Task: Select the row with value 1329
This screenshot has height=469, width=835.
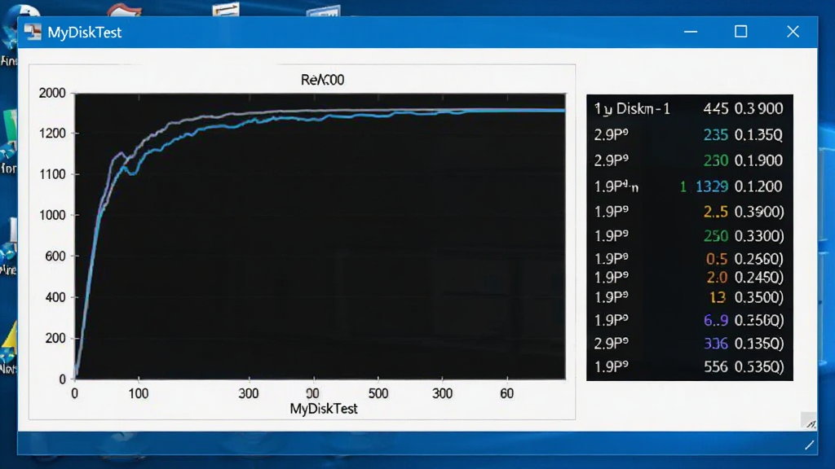Action: (x=689, y=186)
